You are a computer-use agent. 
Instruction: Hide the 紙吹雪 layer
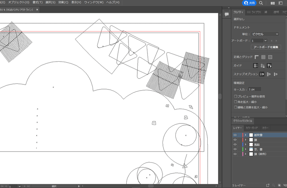235,135
